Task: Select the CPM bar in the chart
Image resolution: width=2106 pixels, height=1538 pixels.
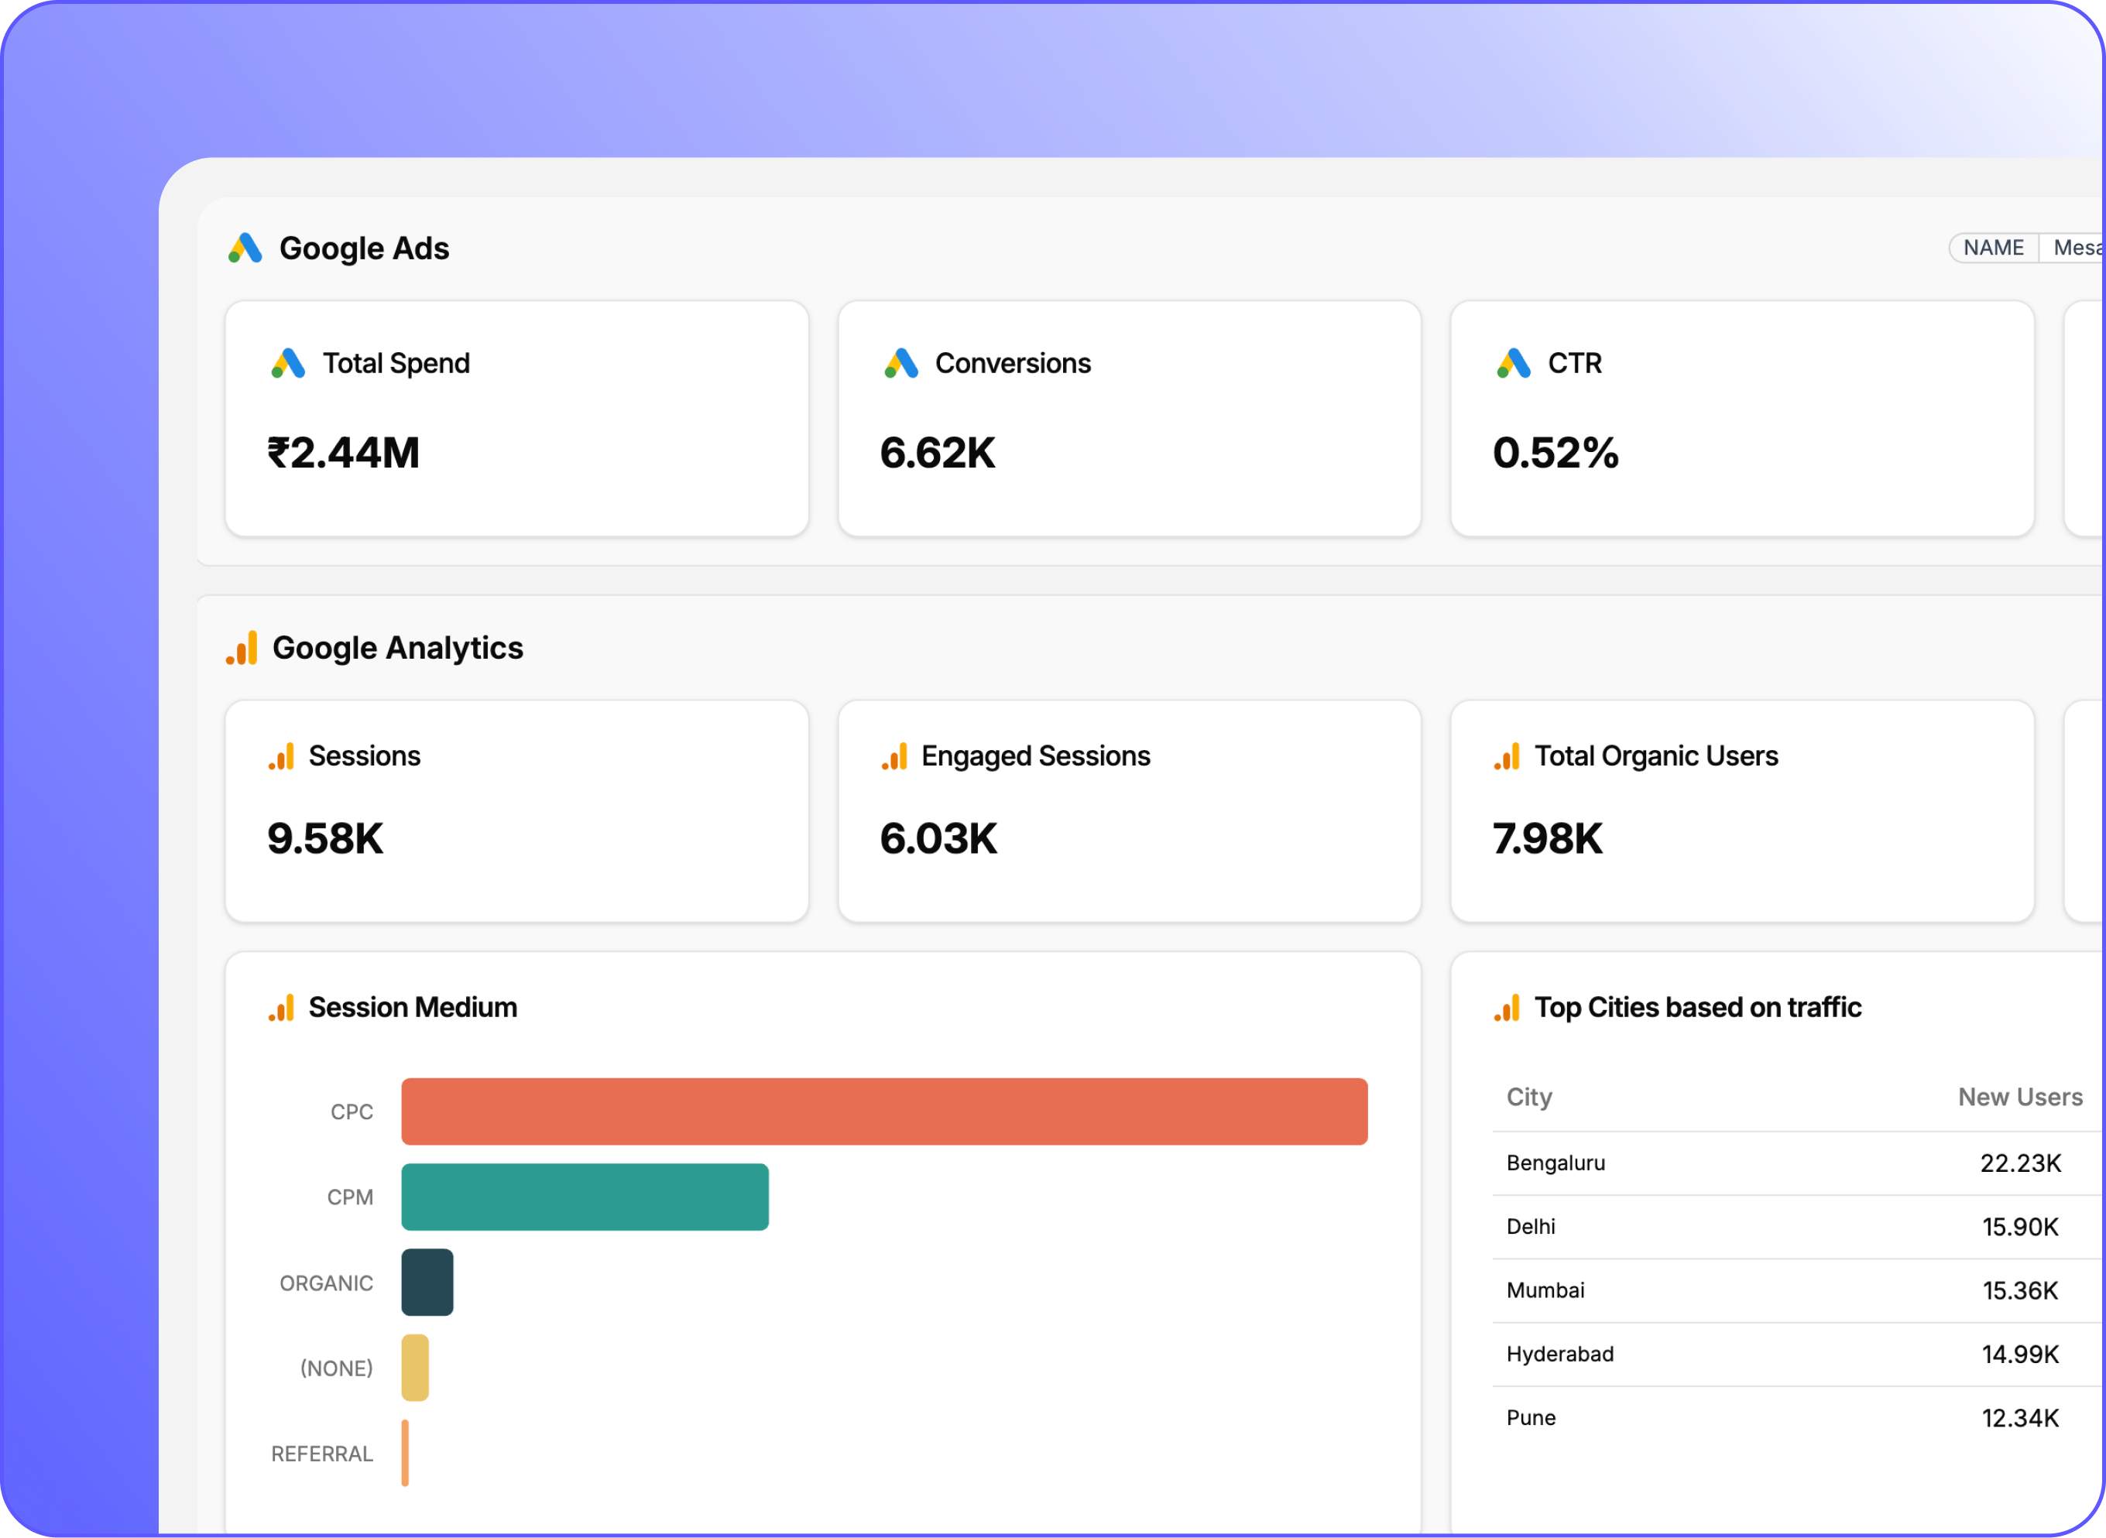Action: pyautogui.click(x=584, y=1197)
